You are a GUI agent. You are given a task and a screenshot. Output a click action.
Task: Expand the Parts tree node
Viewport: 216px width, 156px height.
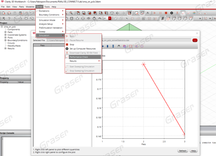(x=5, y=32)
